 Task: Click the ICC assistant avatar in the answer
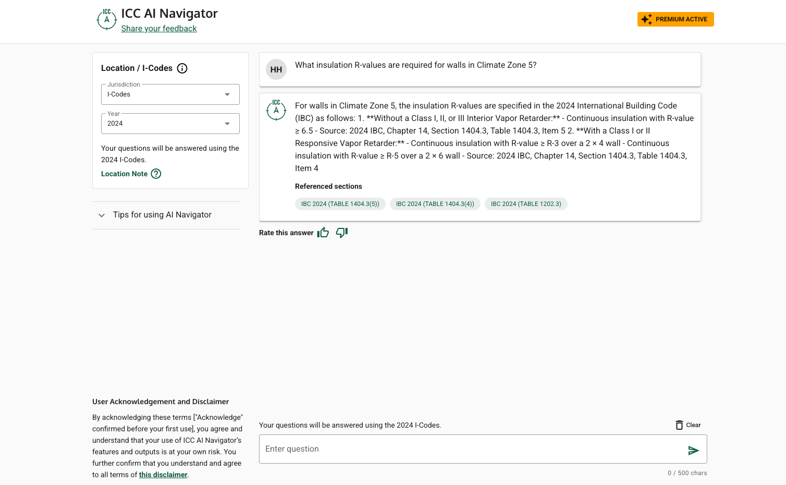pos(276,110)
